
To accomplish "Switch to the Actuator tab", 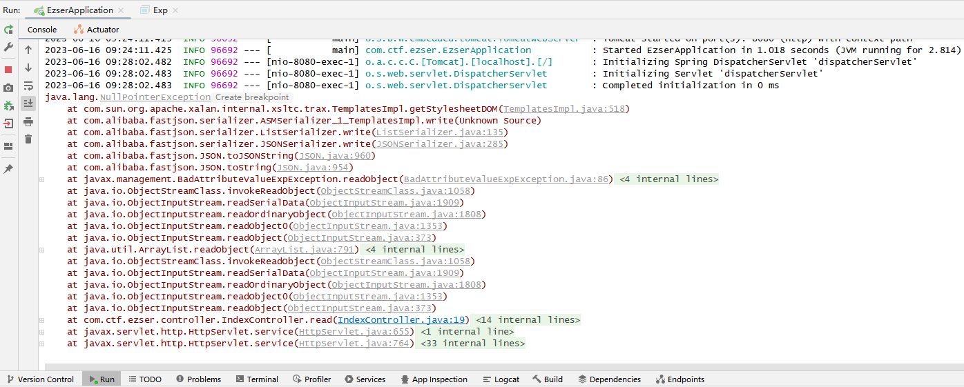I will click(x=96, y=30).
